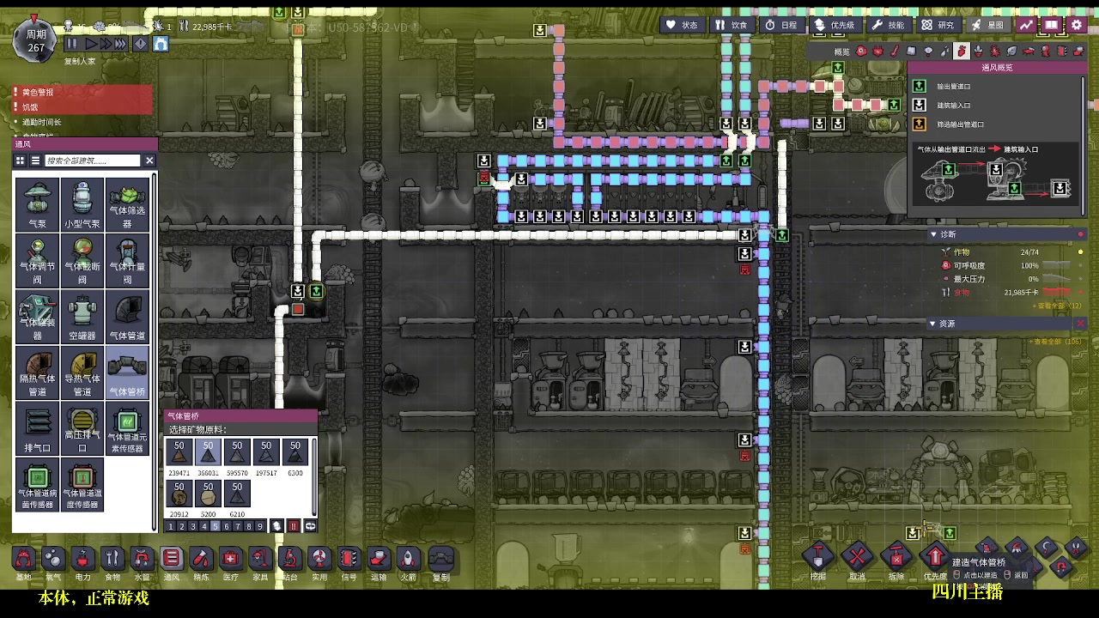Choose the 隔热气体管道 insulated gas pipe
1099x618 pixels.
tap(38, 373)
